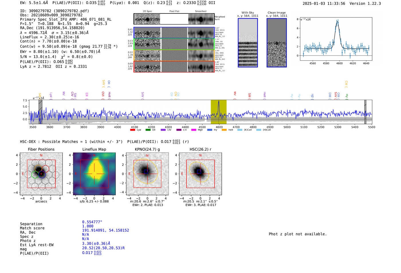This screenshot has width=401, height=273.
Task: Open the With Sky cutout image
Action: click(248, 43)
